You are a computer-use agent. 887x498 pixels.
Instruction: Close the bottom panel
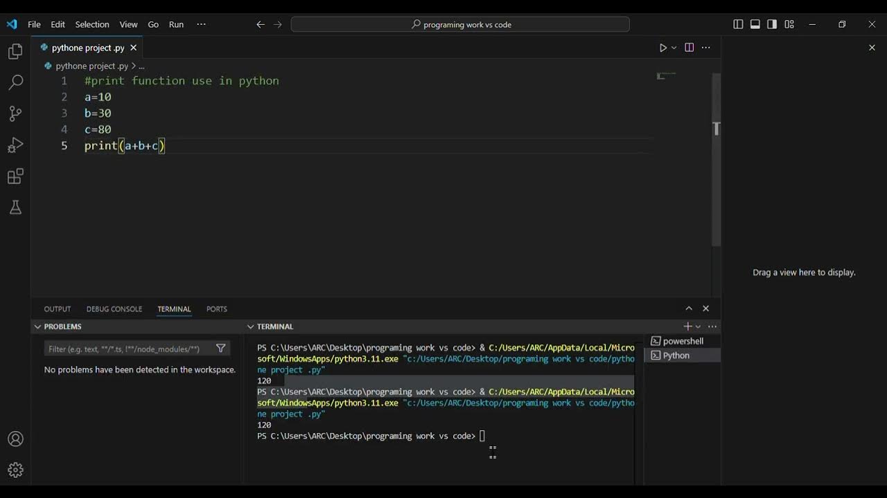(x=705, y=308)
